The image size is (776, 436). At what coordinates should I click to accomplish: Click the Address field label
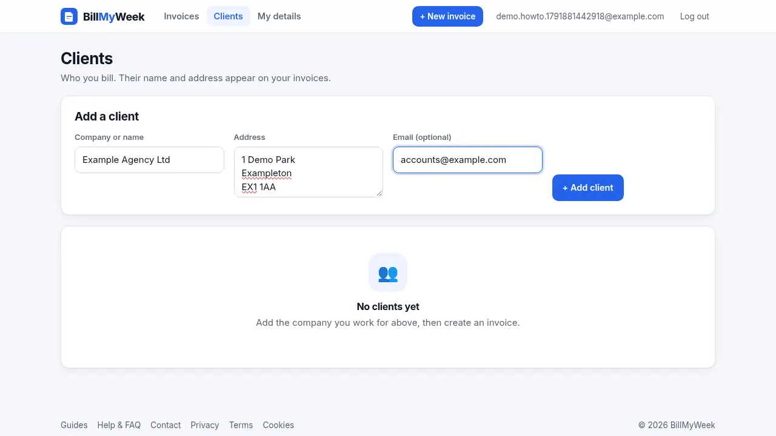[250, 137]
